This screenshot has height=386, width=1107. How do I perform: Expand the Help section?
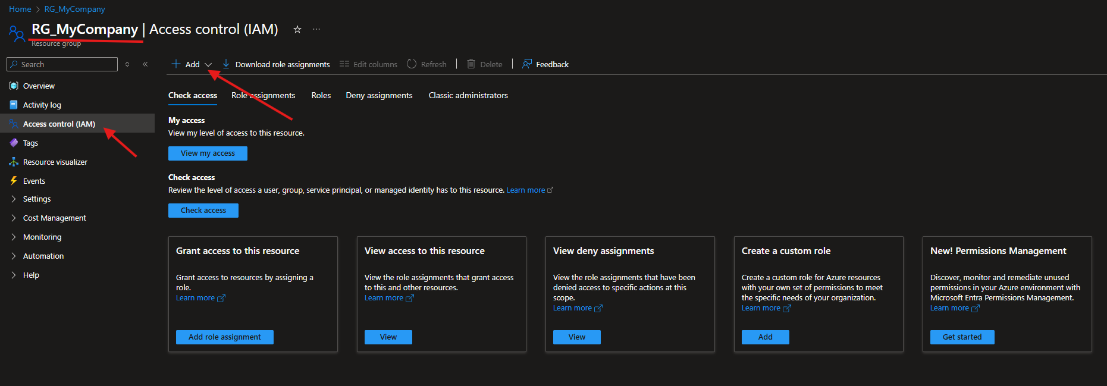coord(14,275)
